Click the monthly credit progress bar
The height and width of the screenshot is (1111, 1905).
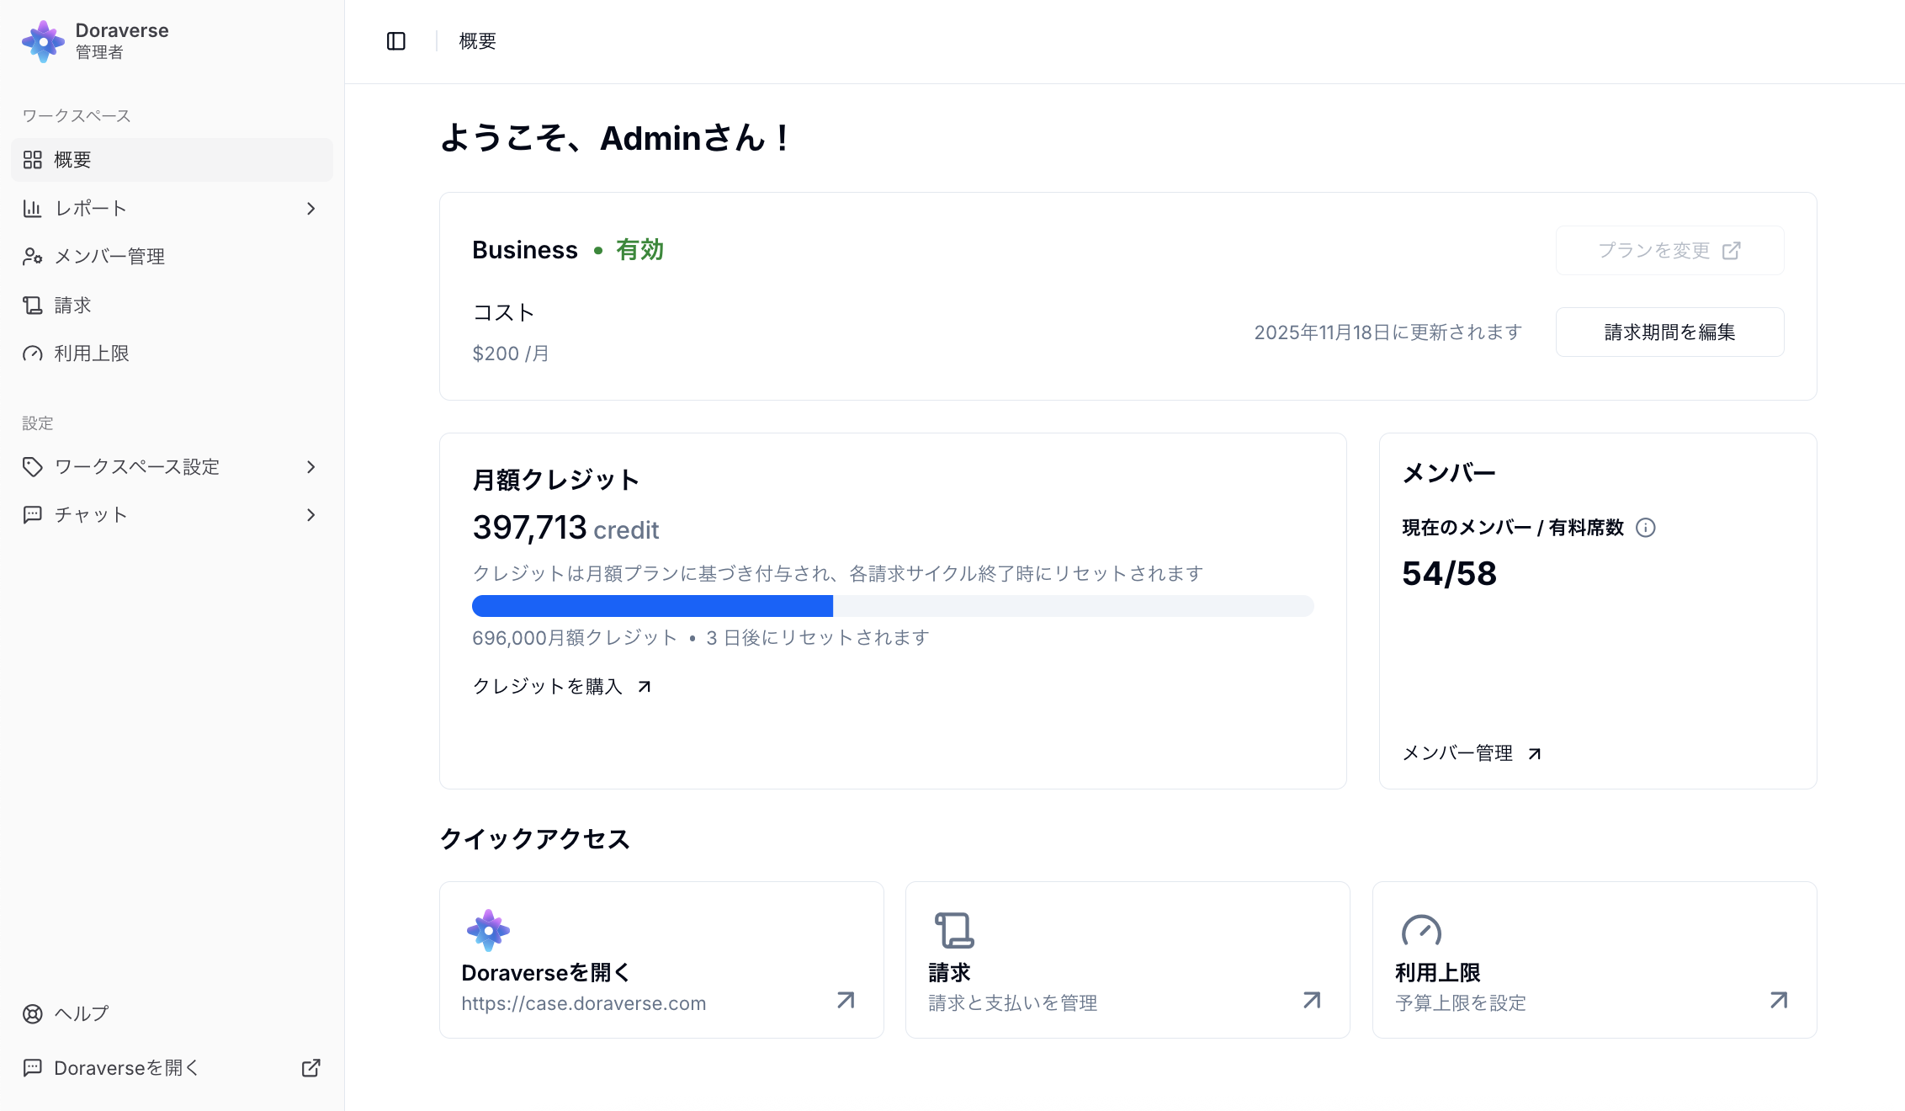(x=892, y=606)
